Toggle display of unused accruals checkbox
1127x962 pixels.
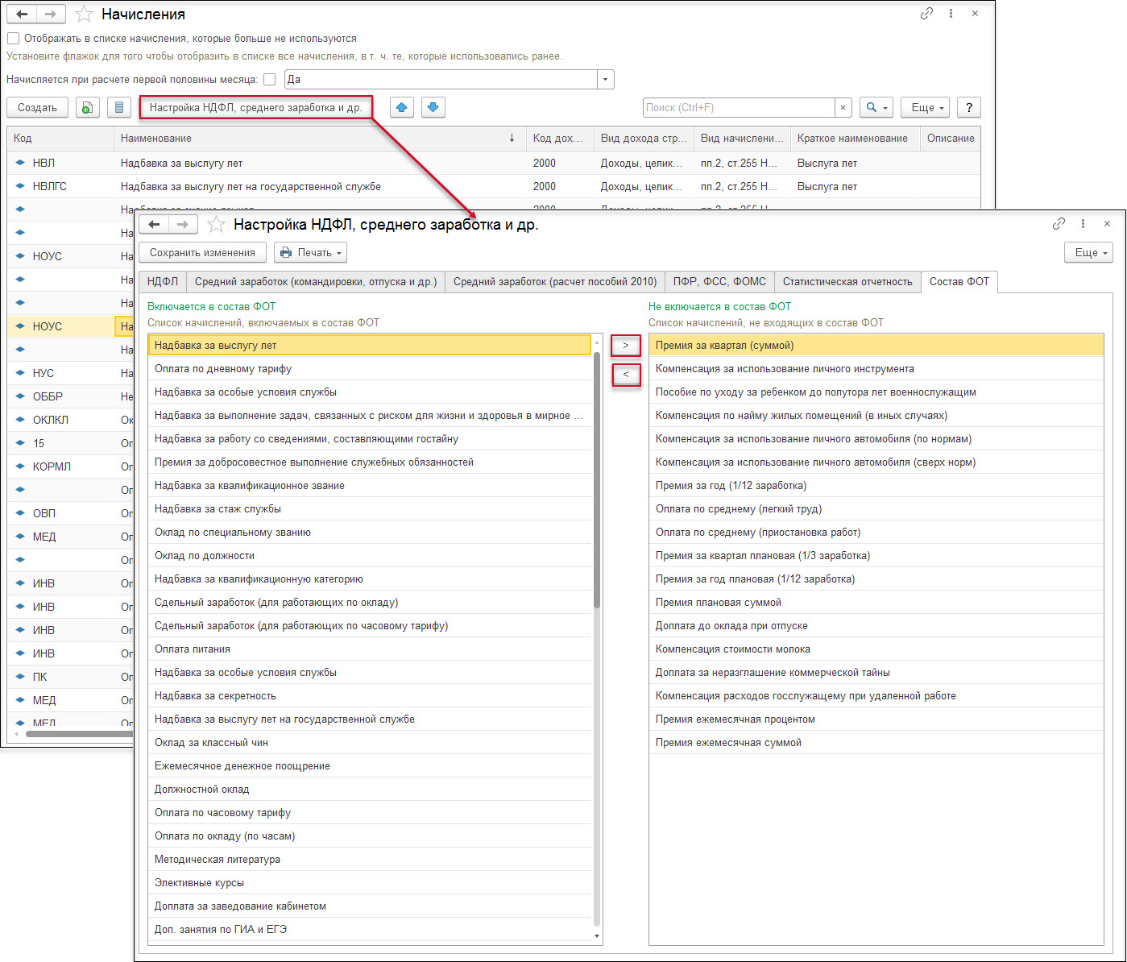pos(13,38)
